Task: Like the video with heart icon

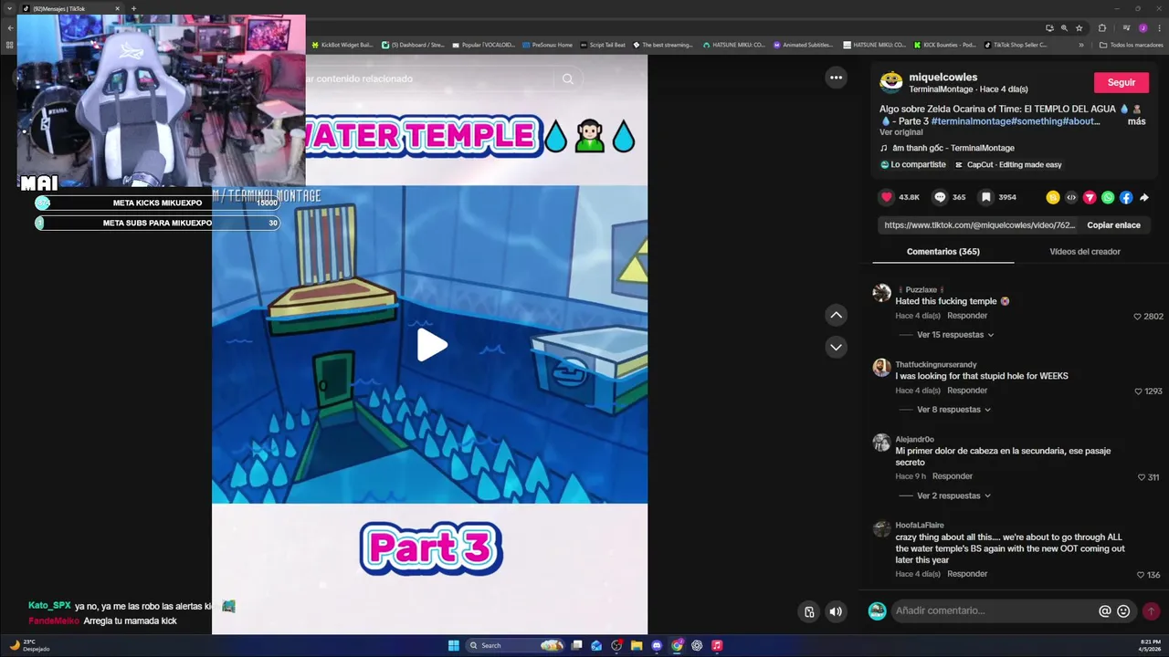Action: coord(887,197)
